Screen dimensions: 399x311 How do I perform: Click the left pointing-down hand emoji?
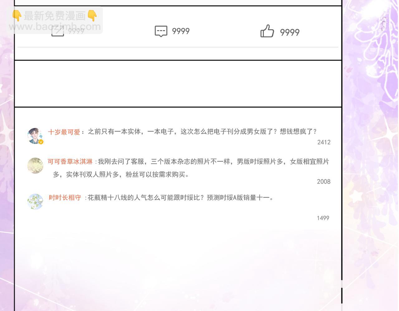(x=17, y=16)
